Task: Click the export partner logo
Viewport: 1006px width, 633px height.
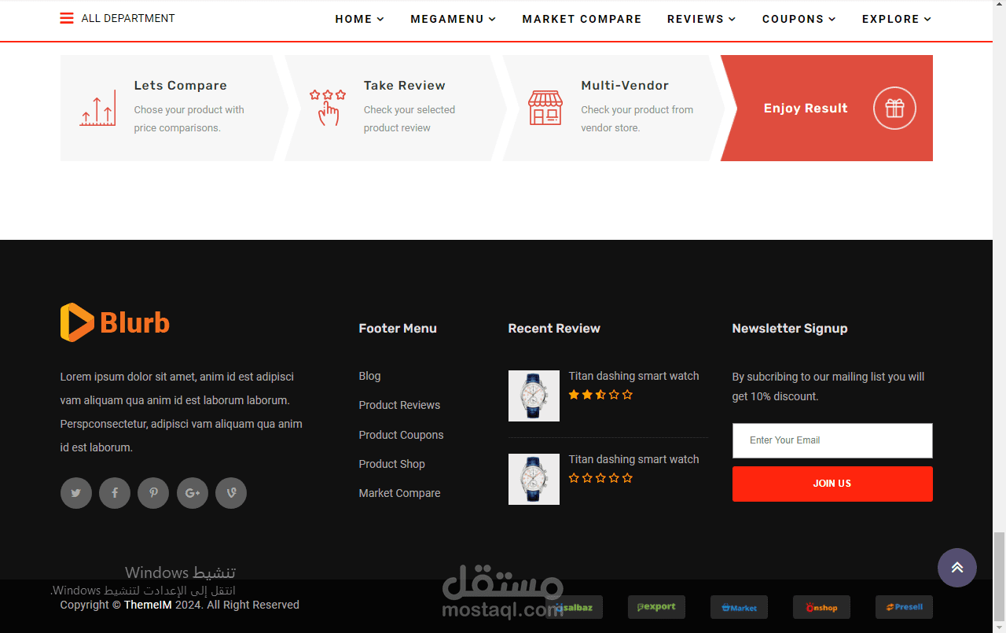Action: pyautogui.click(x=656, y=607)
